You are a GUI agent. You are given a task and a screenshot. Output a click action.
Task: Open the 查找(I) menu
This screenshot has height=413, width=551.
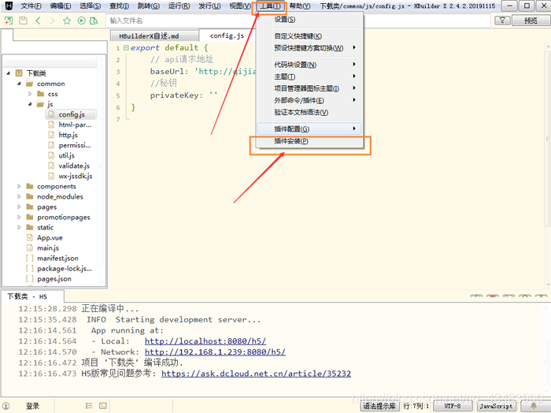[x=119, y=6]
